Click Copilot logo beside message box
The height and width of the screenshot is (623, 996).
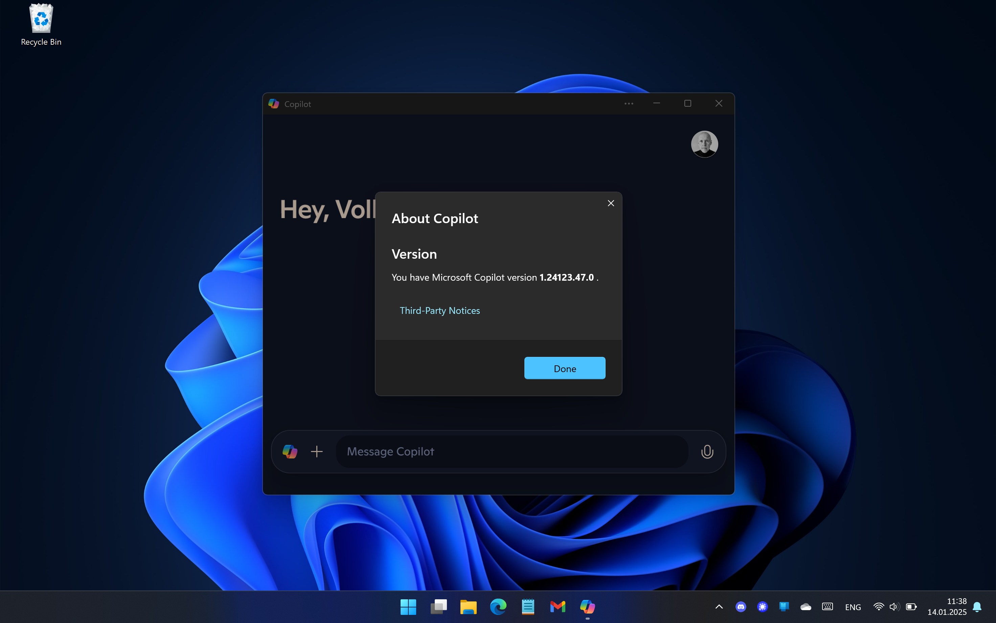tap(290, 452)
